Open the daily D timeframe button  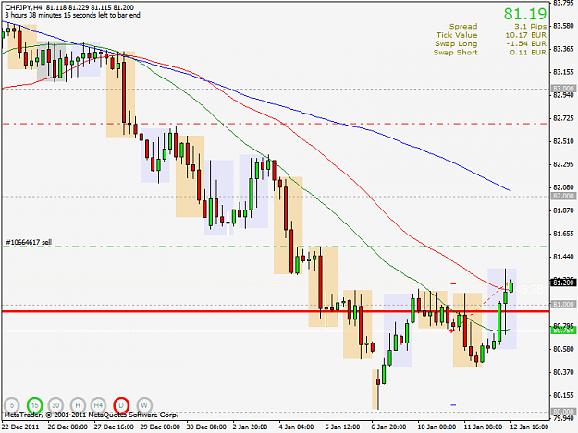pyautogui.click(x=121, y=405)
